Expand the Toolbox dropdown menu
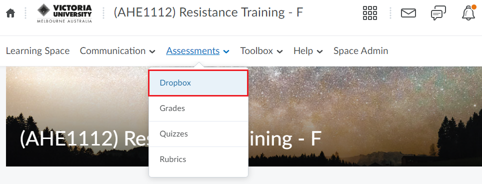This screenshot has height=184, width=482. pyautogui.click(x=261, y=51)
